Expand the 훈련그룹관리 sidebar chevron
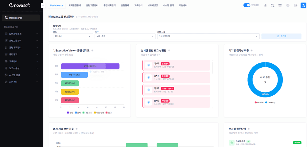Image resolution: width=307 pixels, height=147 pixels. [37, 41]
